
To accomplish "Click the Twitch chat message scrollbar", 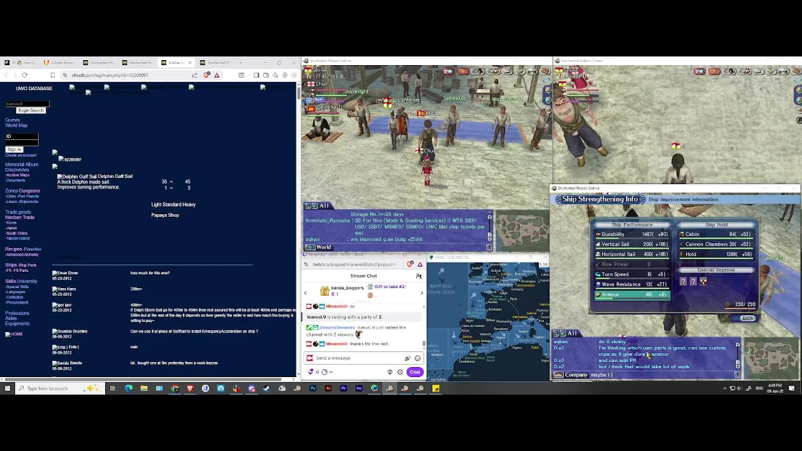I will click(424, 343).
